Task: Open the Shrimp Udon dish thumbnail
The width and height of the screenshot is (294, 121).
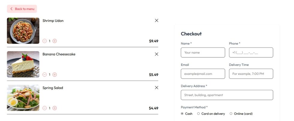Action: click(x=23, y=30)
